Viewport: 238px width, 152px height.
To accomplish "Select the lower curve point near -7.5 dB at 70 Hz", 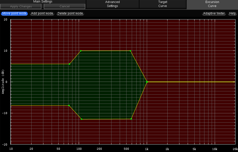I will 69,105.
